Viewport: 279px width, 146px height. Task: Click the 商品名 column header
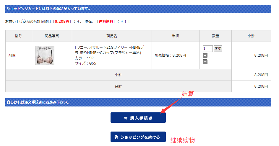coord(112,36)
